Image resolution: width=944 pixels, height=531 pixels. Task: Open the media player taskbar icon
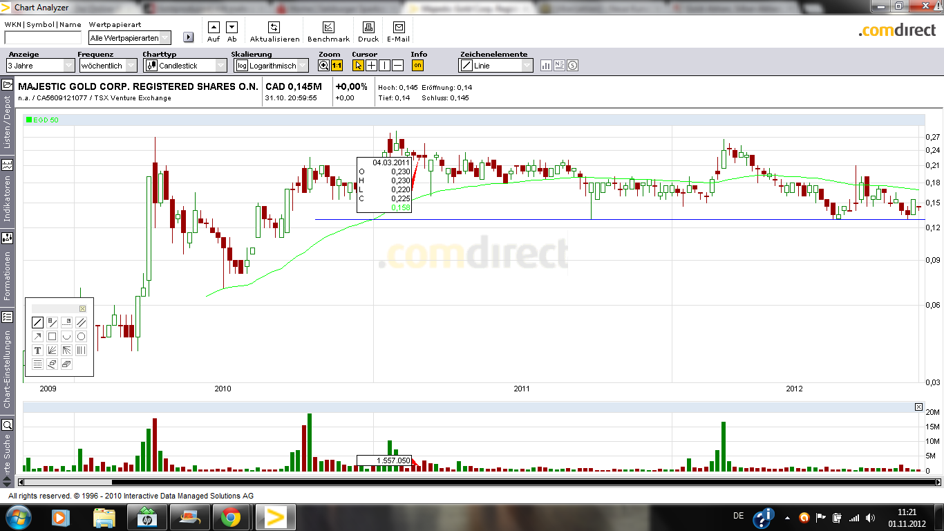click(x=60, y=517)
